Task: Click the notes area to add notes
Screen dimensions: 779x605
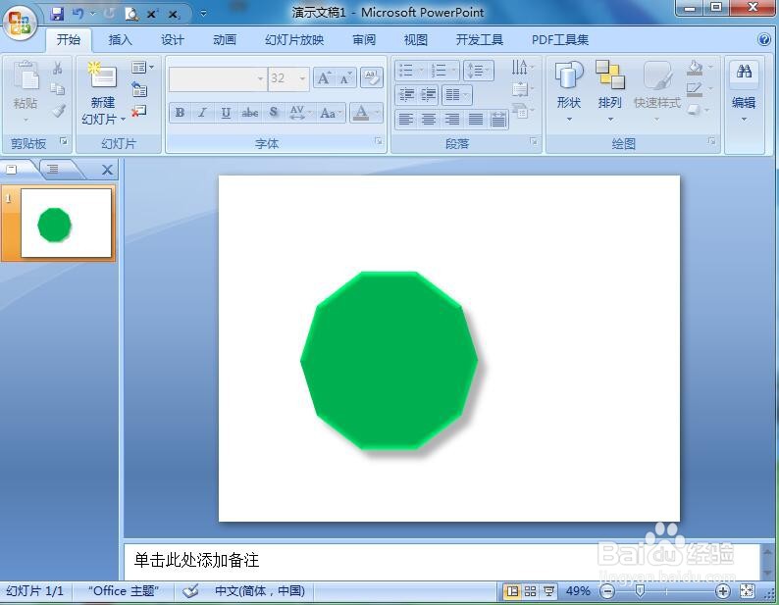Action: click(441, 560)
